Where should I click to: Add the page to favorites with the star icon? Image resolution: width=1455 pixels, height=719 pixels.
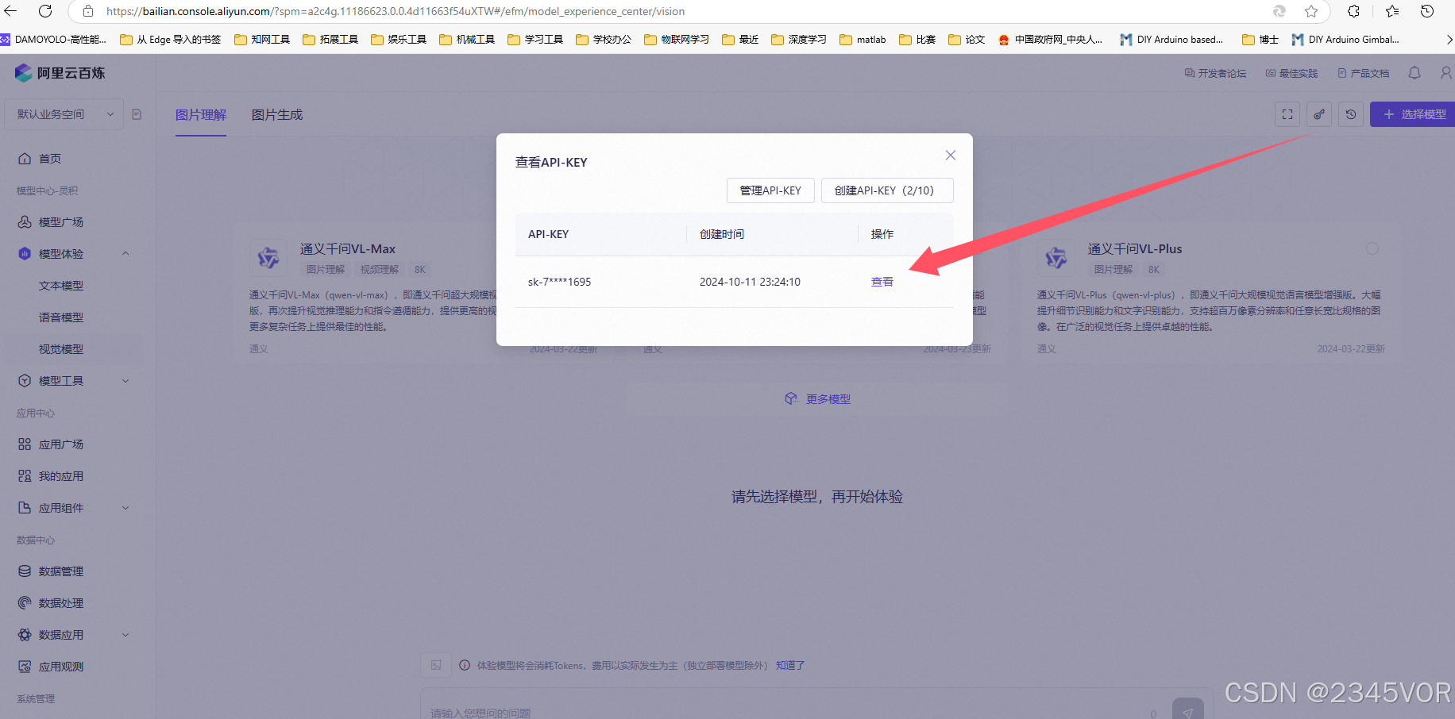coord(1311,11)
